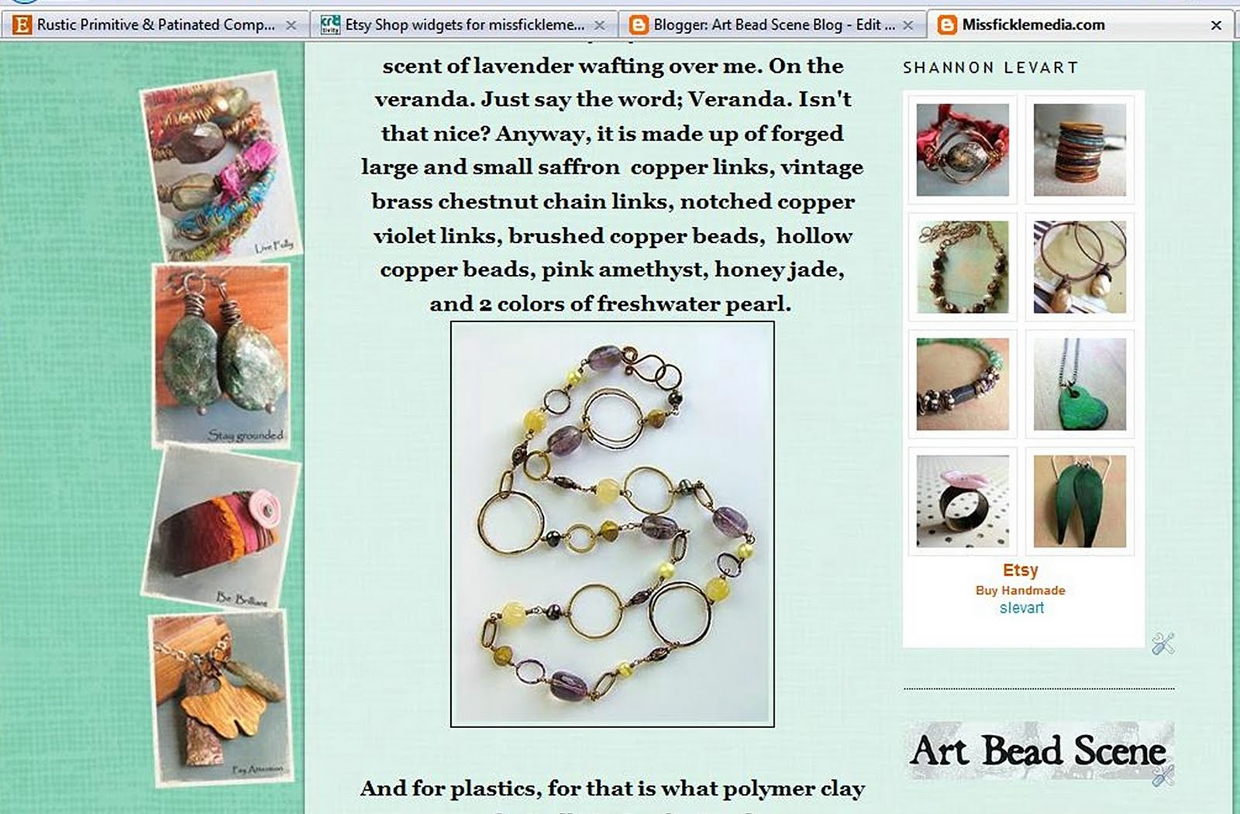Click the favicon on the Etsy Shop widgets tab
Screen dimensions: 1240x814
pyautogui.click(x=330, y=25)
